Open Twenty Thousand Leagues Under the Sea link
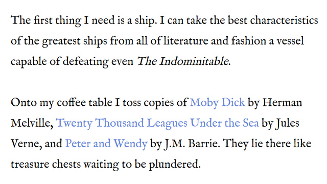This screenshot has width=327, height=184. tap(157, 123)
